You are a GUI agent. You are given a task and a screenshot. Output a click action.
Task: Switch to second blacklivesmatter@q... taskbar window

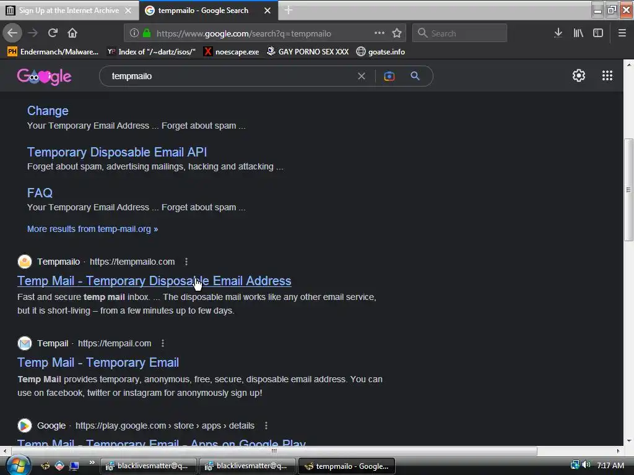coord(247,466)
